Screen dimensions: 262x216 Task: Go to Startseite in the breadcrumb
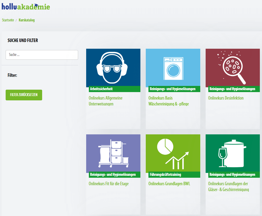click(8, 20)
